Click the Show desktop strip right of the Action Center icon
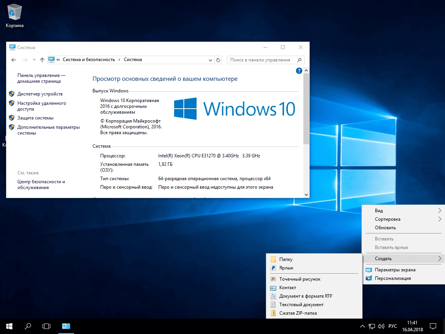445x334 pixels. point(444,326)
